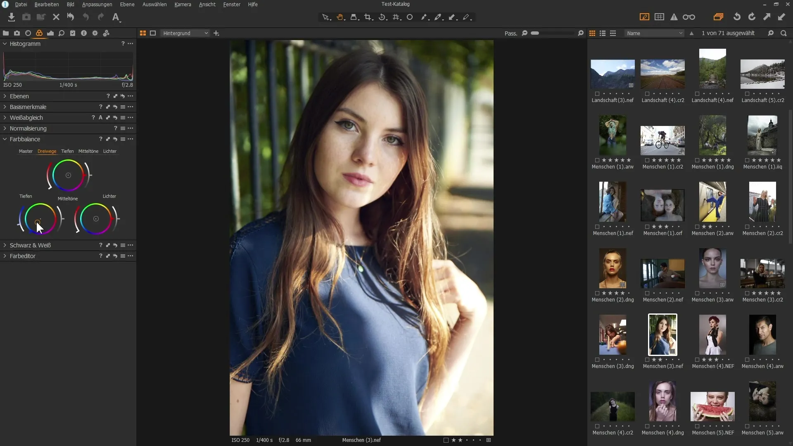
Task: Expand the Basismerkmale panel
Action: (x=5, y=107)
